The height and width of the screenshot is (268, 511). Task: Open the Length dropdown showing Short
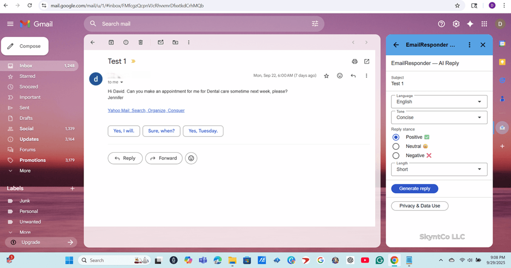(439, 169)
